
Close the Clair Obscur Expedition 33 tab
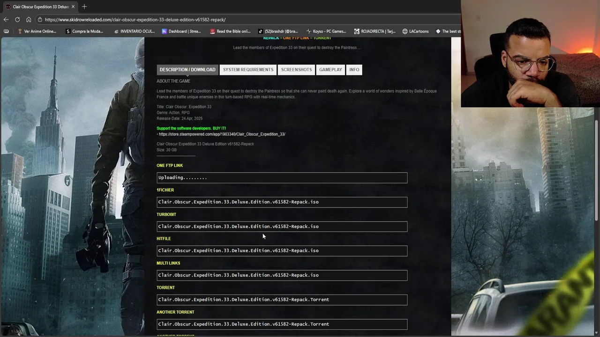tap(73, 7)
